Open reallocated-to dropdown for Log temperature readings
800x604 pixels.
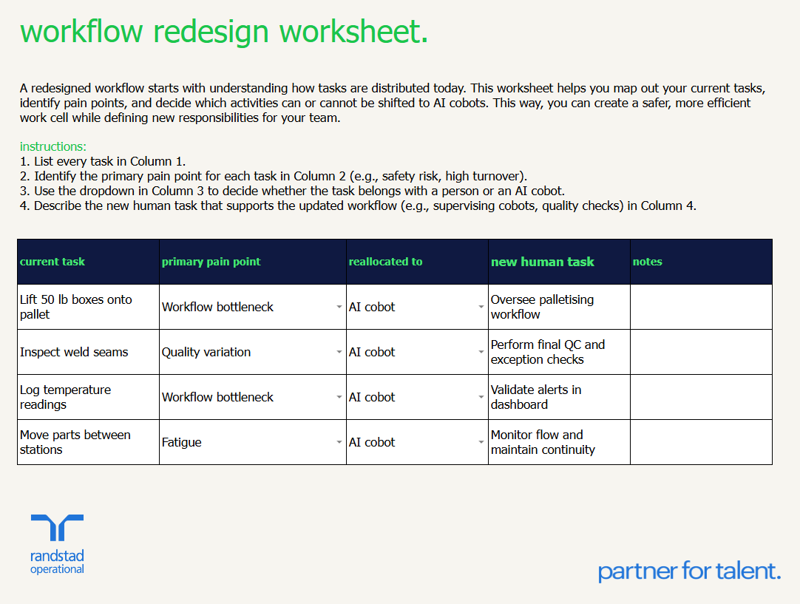(x=481, y=397)
